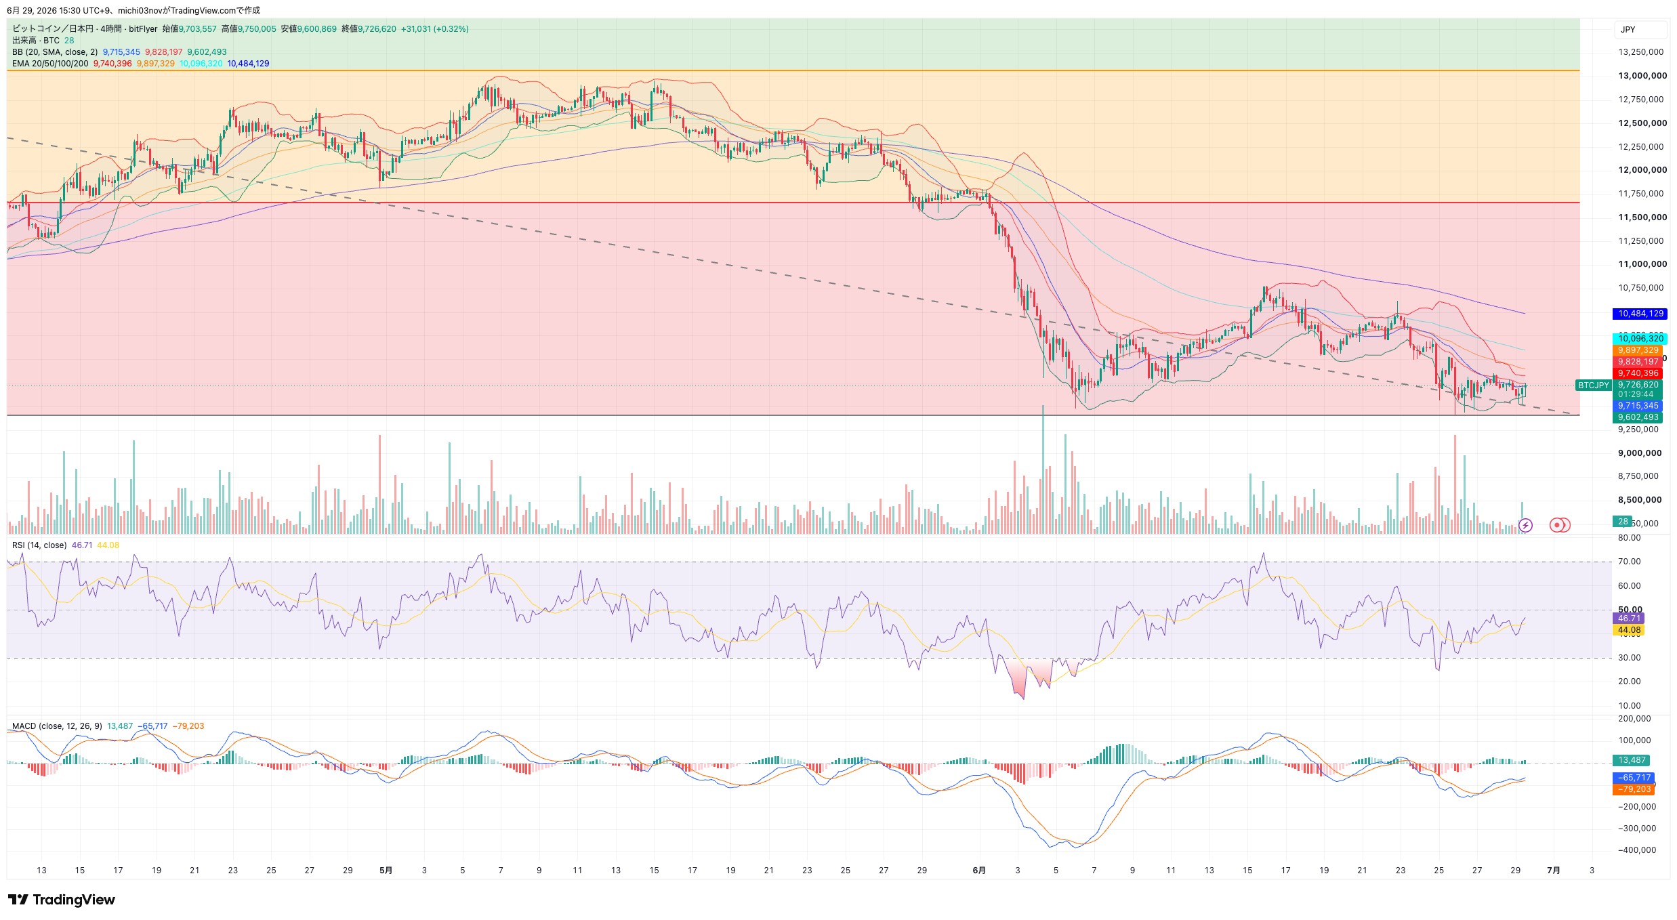Select the EMA 20/50/100/200 legend

pyautogui.click(x=50, y=64)
